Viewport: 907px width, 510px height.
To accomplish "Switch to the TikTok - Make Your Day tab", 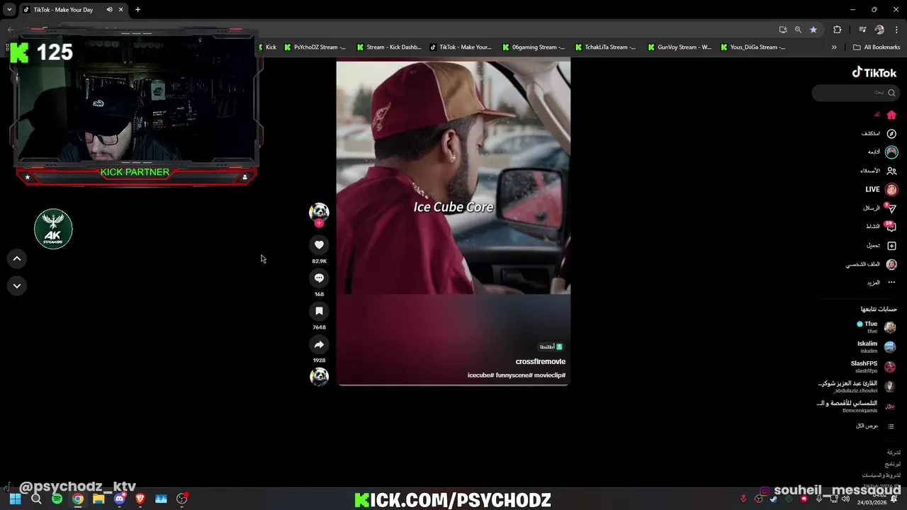I will (x=62, y=10).
